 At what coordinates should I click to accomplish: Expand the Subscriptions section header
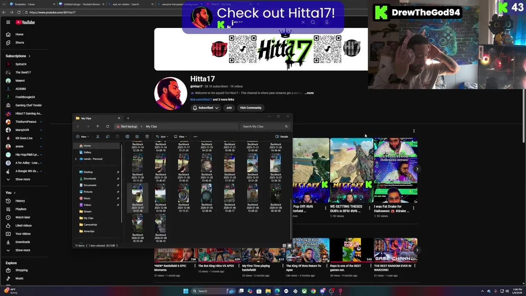click(18, 56)
